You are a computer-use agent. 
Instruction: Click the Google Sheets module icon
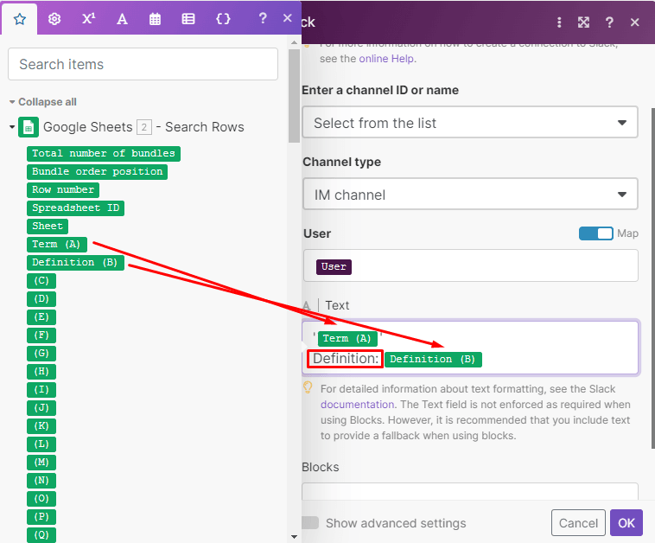(29, 127)
